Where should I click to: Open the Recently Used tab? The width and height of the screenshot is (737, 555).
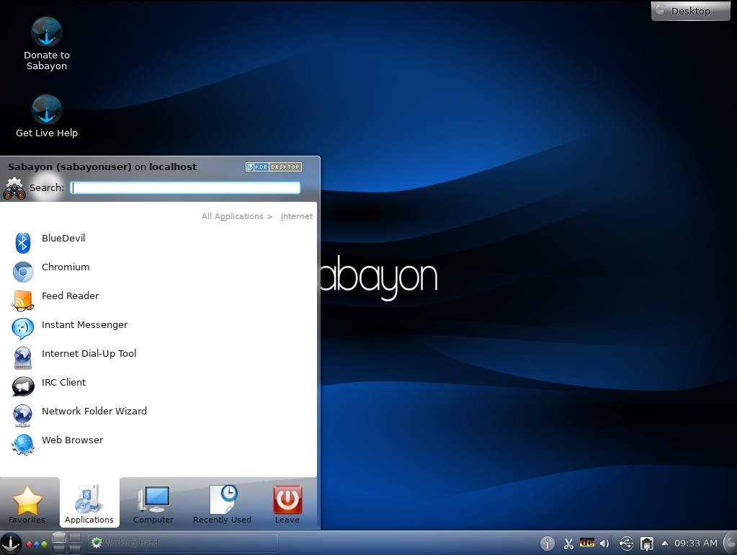[x=222, y=505]
